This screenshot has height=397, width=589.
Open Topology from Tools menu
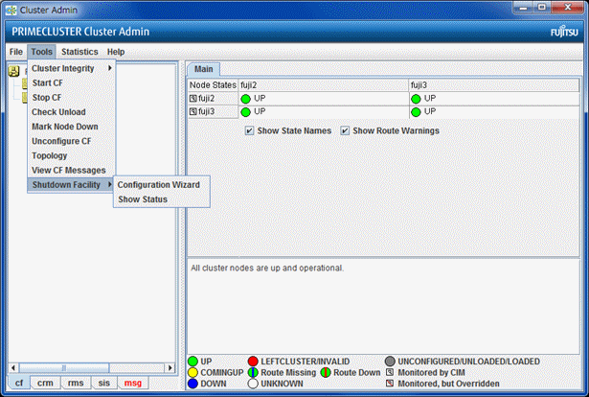point(72,155)
